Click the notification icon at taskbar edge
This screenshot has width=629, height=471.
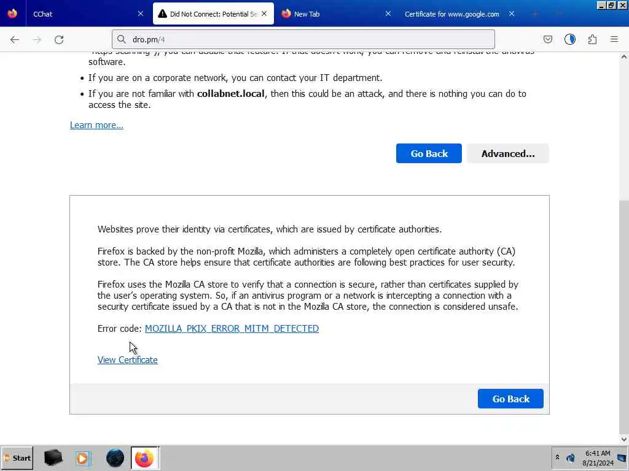point(622,458)
